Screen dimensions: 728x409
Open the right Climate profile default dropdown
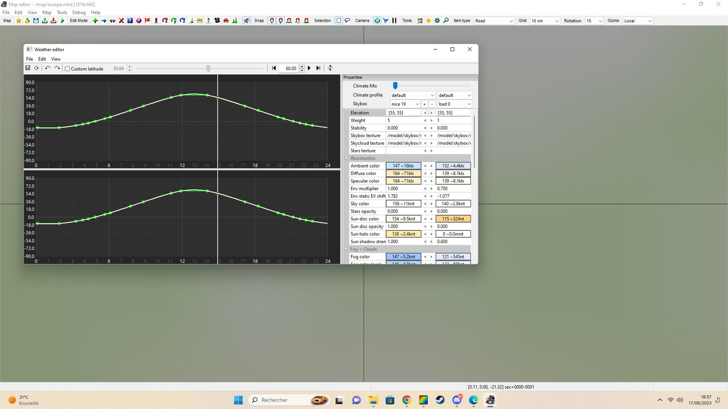tap(455, 95)
